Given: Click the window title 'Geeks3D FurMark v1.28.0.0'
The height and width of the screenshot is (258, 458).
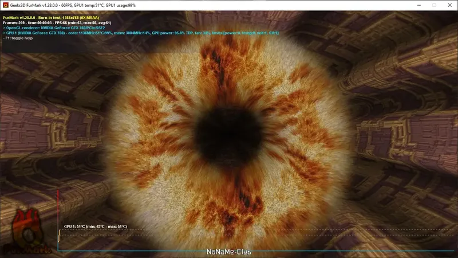Looking at the screenshot, I should click(73, 5).
